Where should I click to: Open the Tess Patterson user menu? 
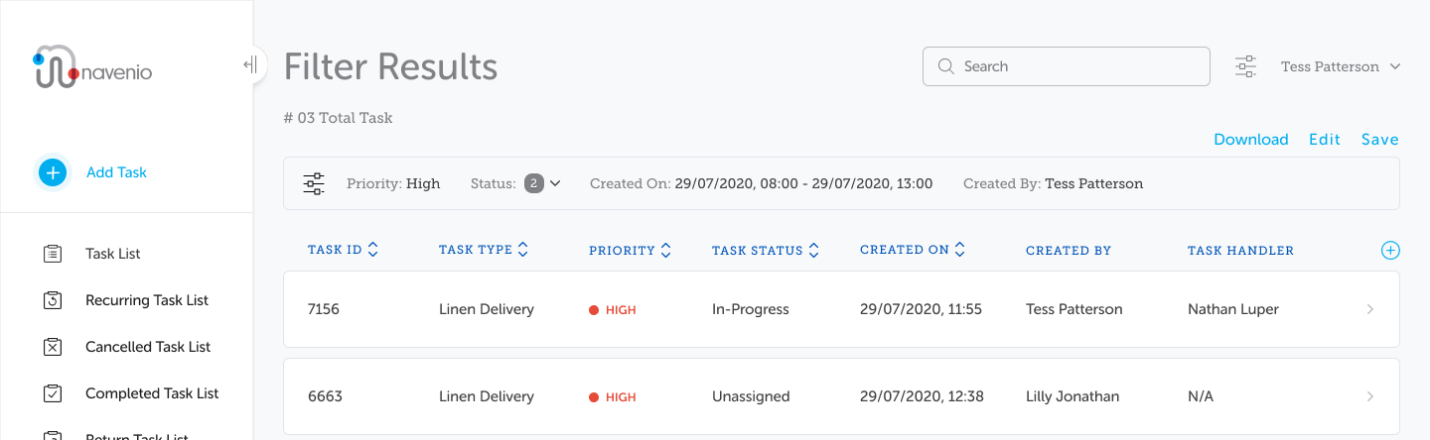(x=1341, y=66)
